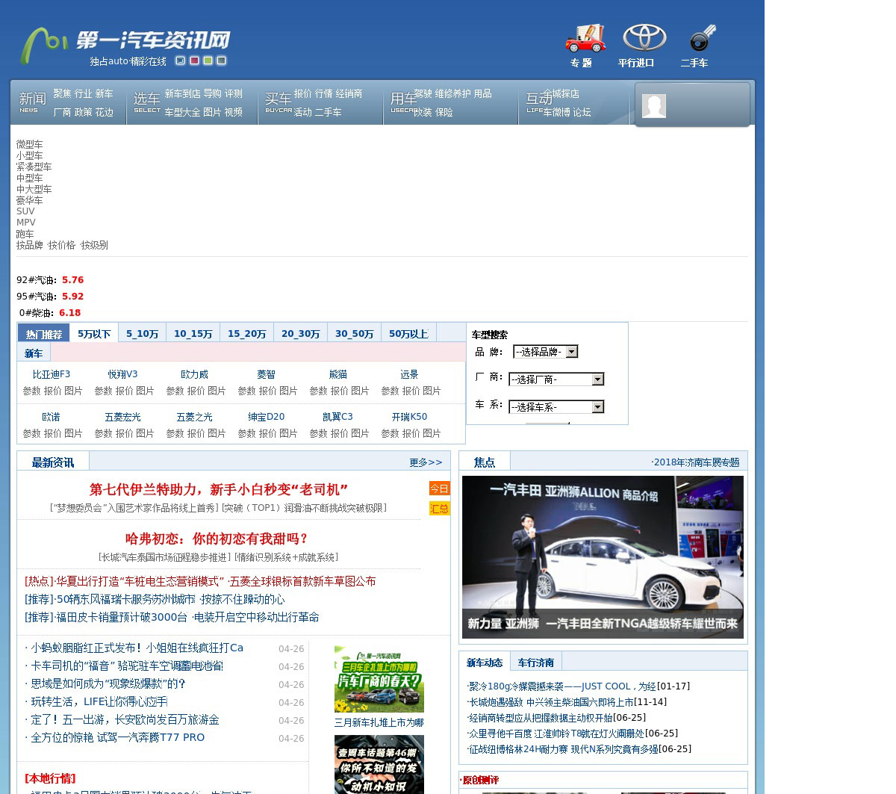Select the green square below the logo
The width and height of the screenshot is (896, 794).
[x=208, y=61]
